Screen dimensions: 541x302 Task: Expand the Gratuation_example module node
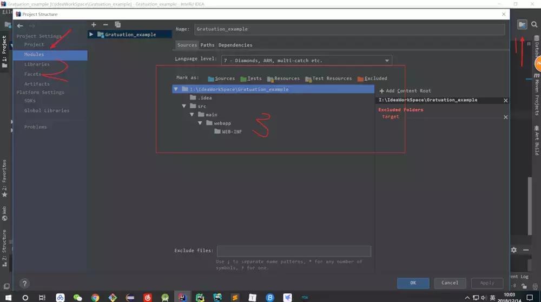click(x=91, y=35)
